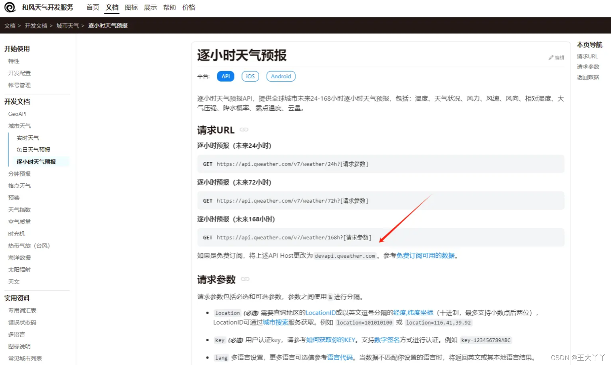Open the 数字签名 hyperlink

[387, 340]
